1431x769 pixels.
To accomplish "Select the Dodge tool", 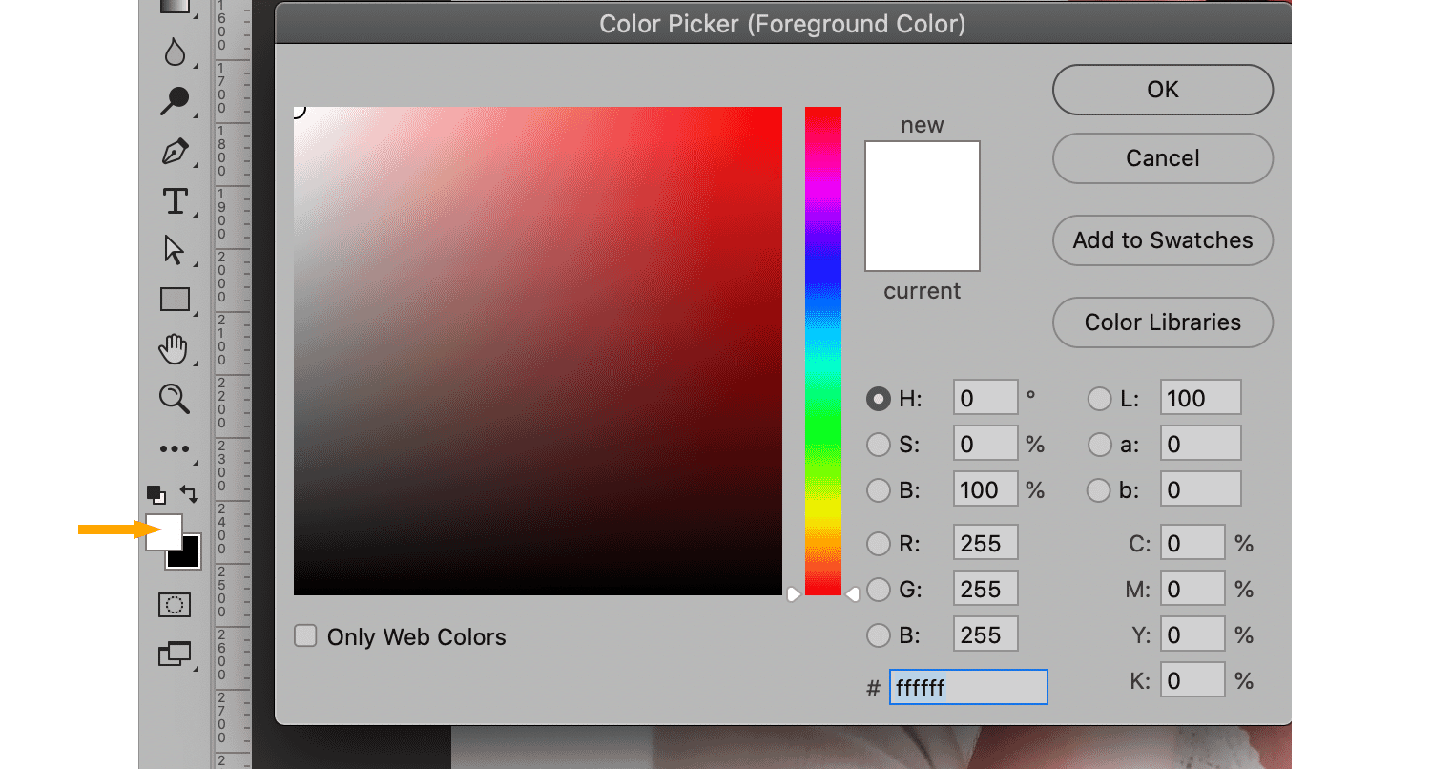I will [175, 100].
